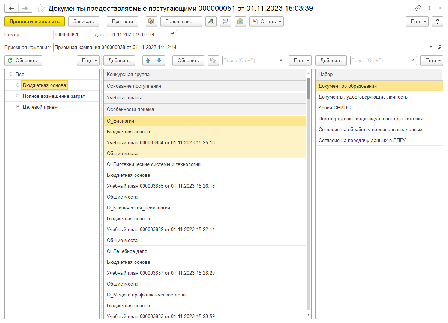Image resolution: width=448 pixels, height=323 pixels.
Task: Select the О_Биология row
Action: pyautogui.click(x=205, y=121)
